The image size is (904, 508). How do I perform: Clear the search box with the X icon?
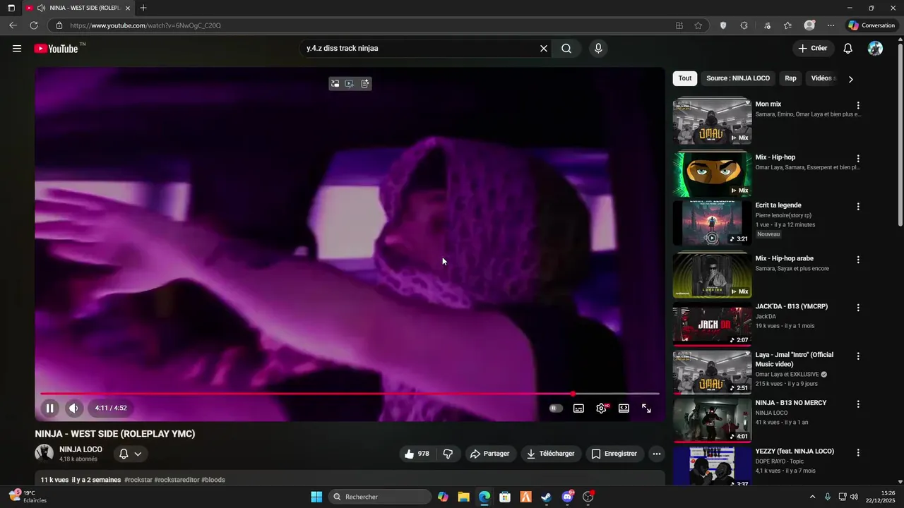tap(544, 49)
